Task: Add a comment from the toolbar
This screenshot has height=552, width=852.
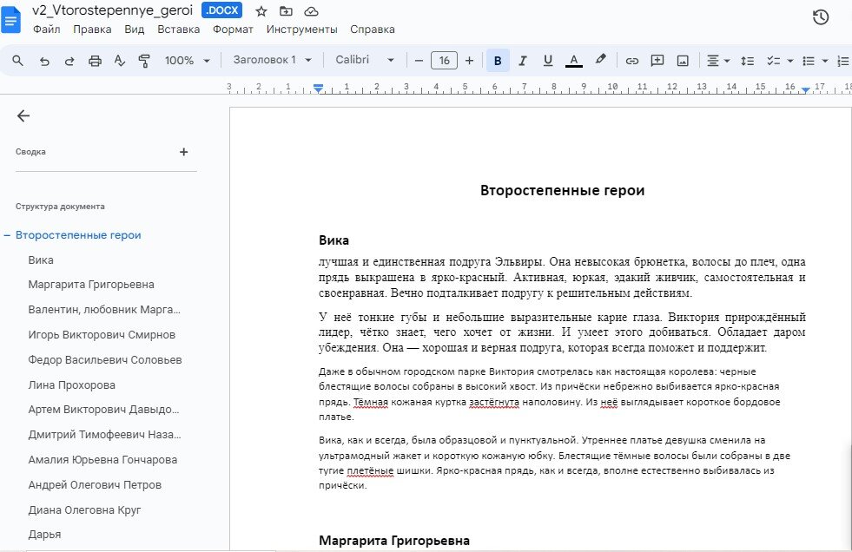Action: click(657, 60)
